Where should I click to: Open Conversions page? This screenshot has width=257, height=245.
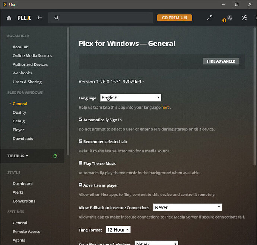click(24, 201)
